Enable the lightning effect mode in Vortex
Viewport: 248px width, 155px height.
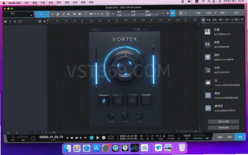pyautogui.click(x=104, y=100)
